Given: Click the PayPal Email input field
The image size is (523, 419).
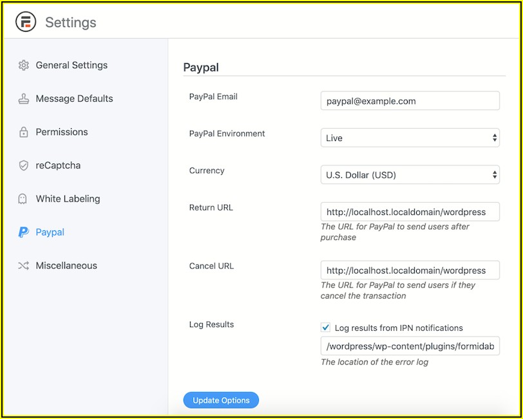Looking at the screenshot, I should coord(410,101).
